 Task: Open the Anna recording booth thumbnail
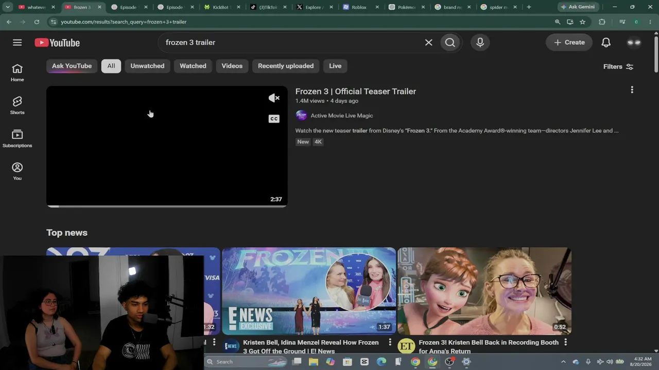point(484,291)
